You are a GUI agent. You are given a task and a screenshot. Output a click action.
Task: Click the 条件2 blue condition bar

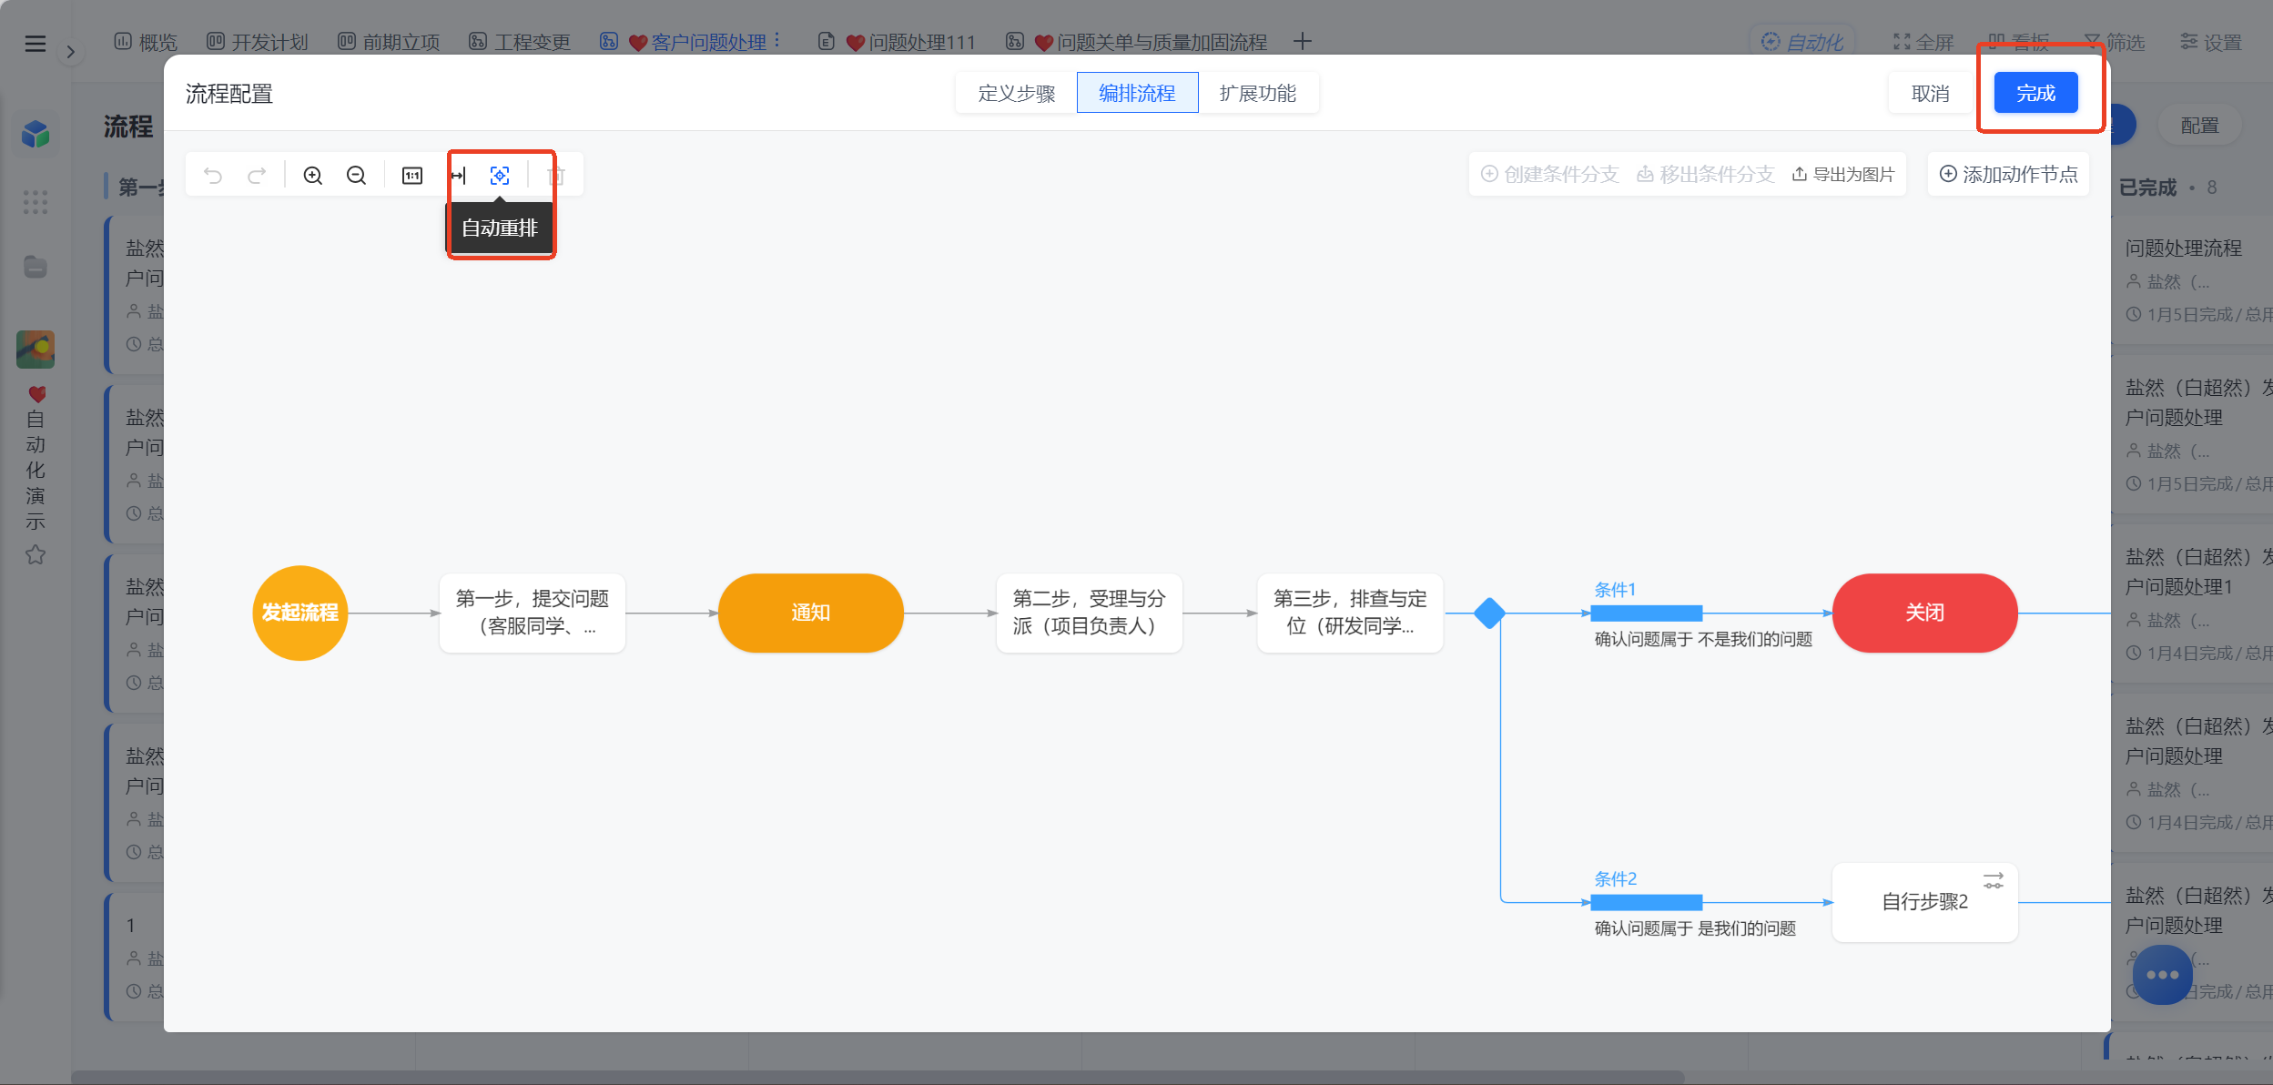(x=1647, y=902)
